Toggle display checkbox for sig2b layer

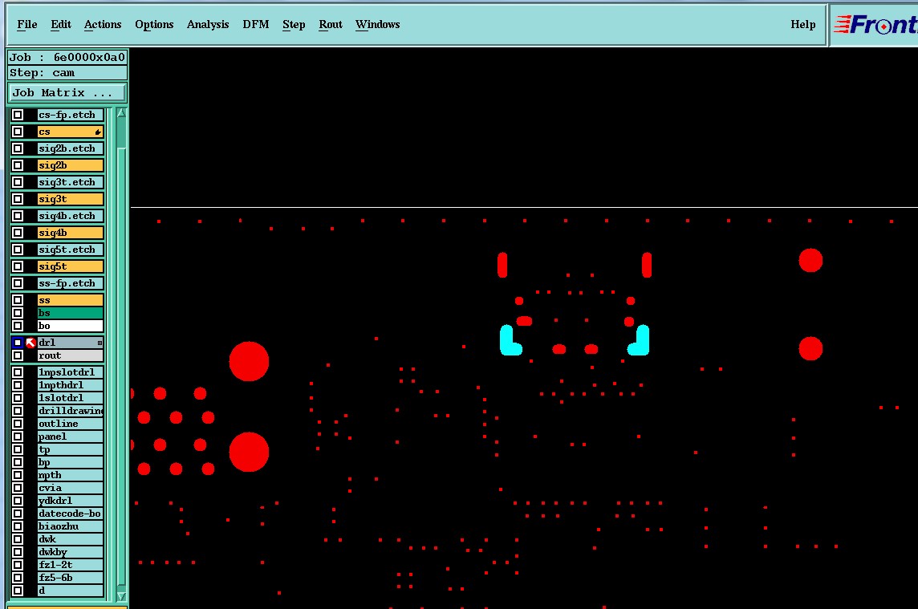(18, 165)
